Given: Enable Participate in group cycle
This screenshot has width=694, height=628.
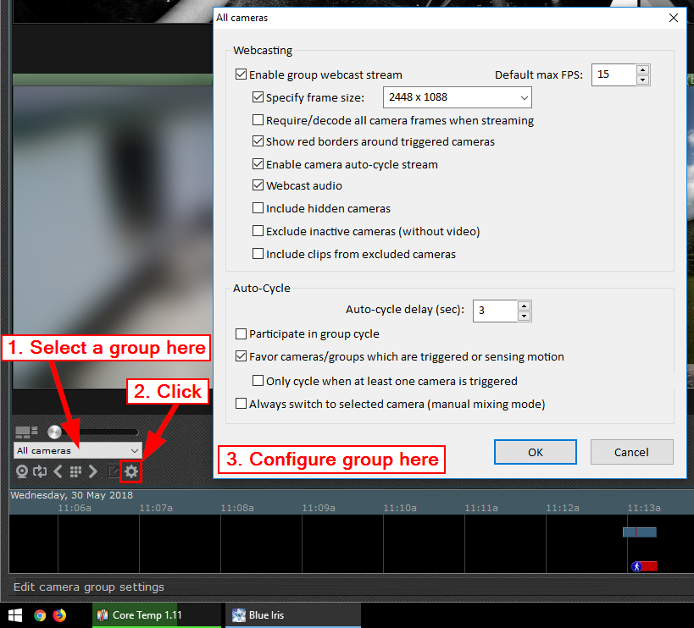Looking at the screenshot, I should point(241,333).
